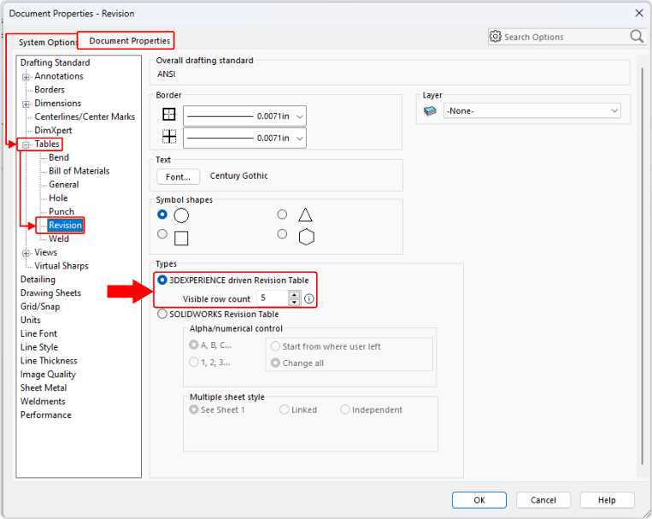Click the triangle symbol shape icon

click(x=305, y=215)
